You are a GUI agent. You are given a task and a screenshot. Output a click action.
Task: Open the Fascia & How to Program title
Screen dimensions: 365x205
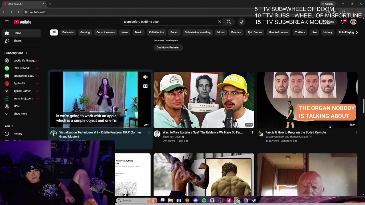coord(296,132)
